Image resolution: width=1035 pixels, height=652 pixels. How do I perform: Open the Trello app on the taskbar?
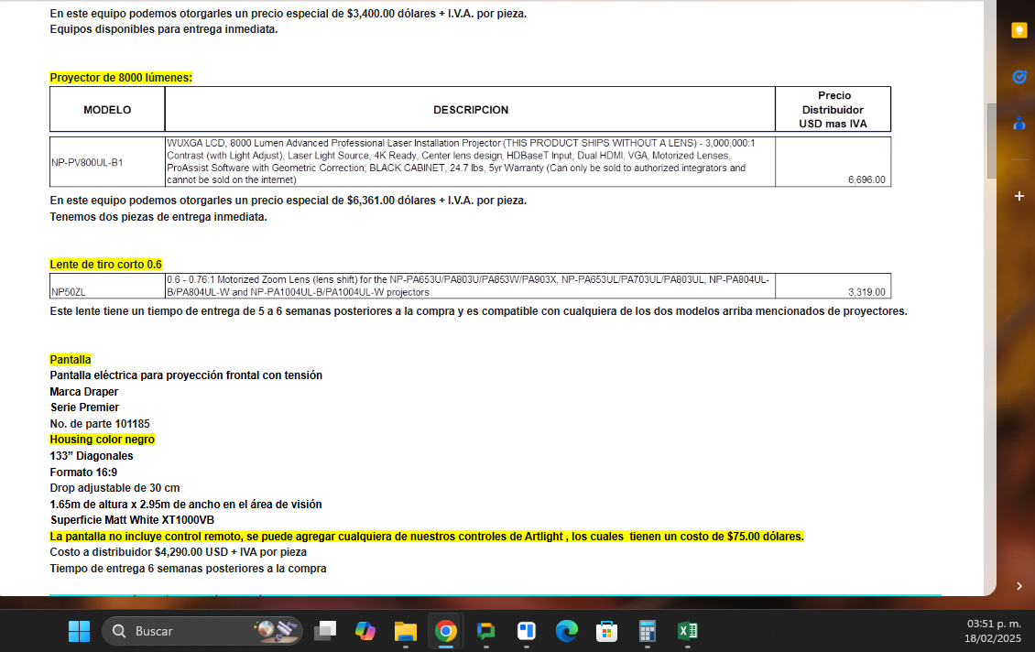[x=526, y=631]
